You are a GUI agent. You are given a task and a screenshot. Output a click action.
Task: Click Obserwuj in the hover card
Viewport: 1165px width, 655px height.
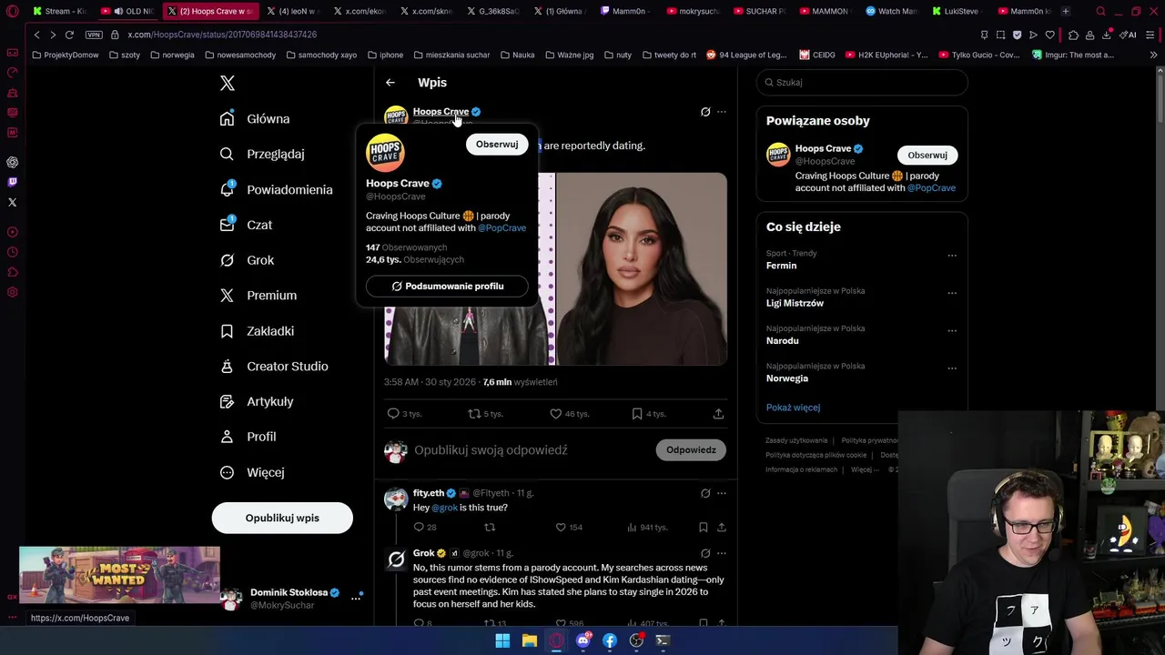[497, 144]
